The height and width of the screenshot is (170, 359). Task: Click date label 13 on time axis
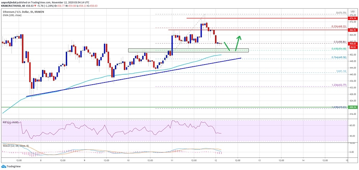260,160
